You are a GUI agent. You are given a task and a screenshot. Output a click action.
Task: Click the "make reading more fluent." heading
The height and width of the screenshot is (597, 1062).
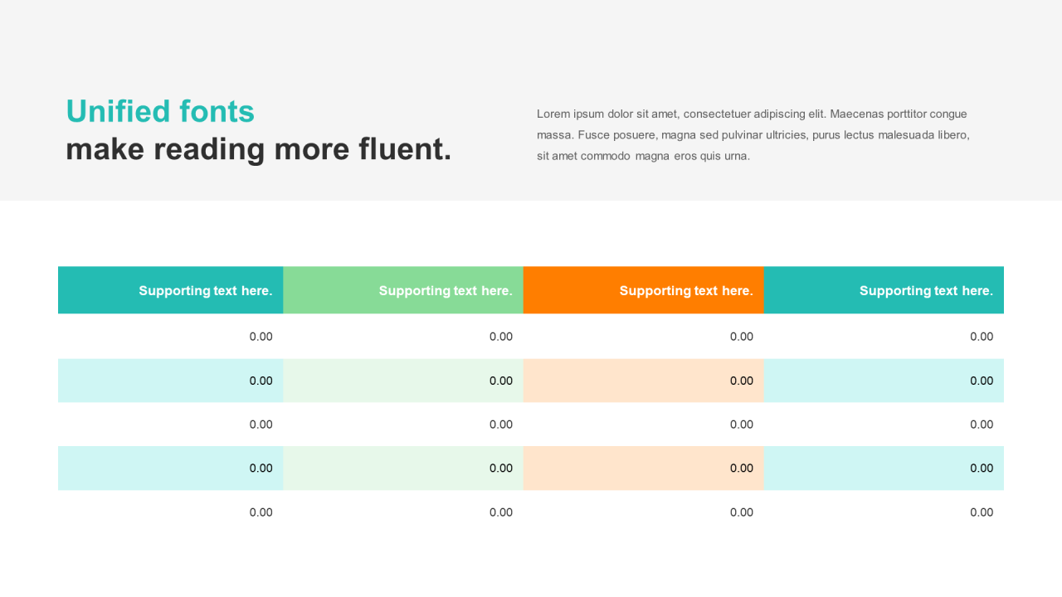259,149
